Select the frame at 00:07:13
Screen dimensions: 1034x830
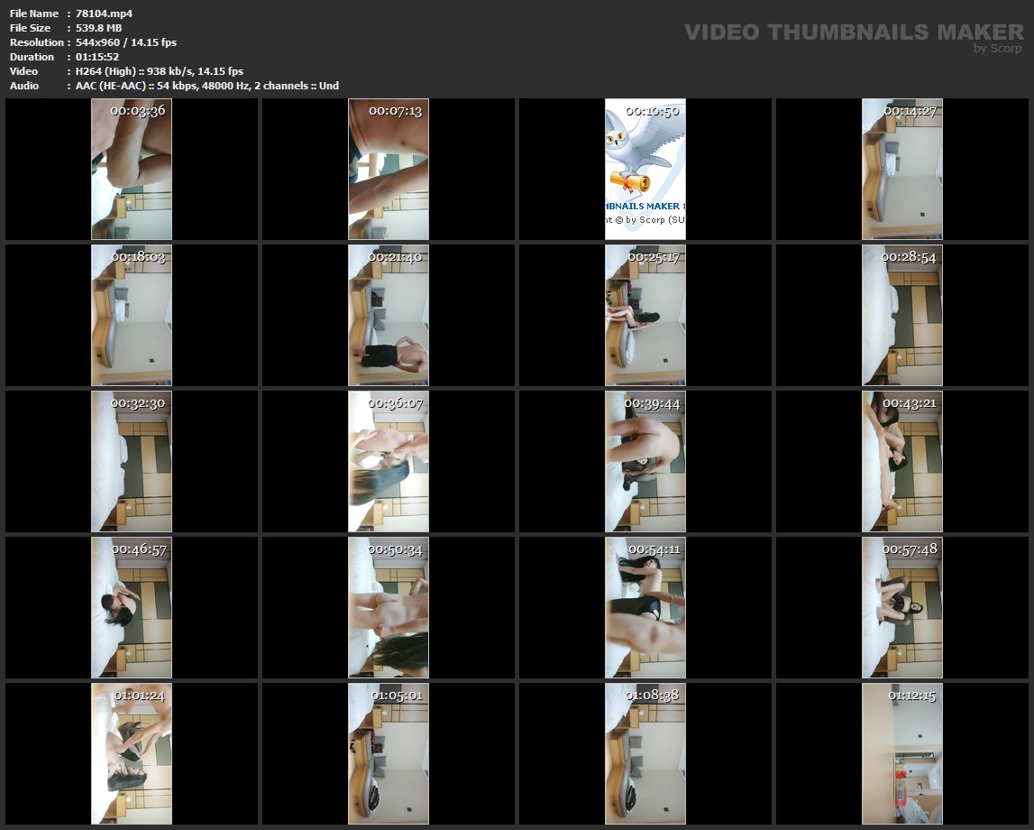[389, 169]
